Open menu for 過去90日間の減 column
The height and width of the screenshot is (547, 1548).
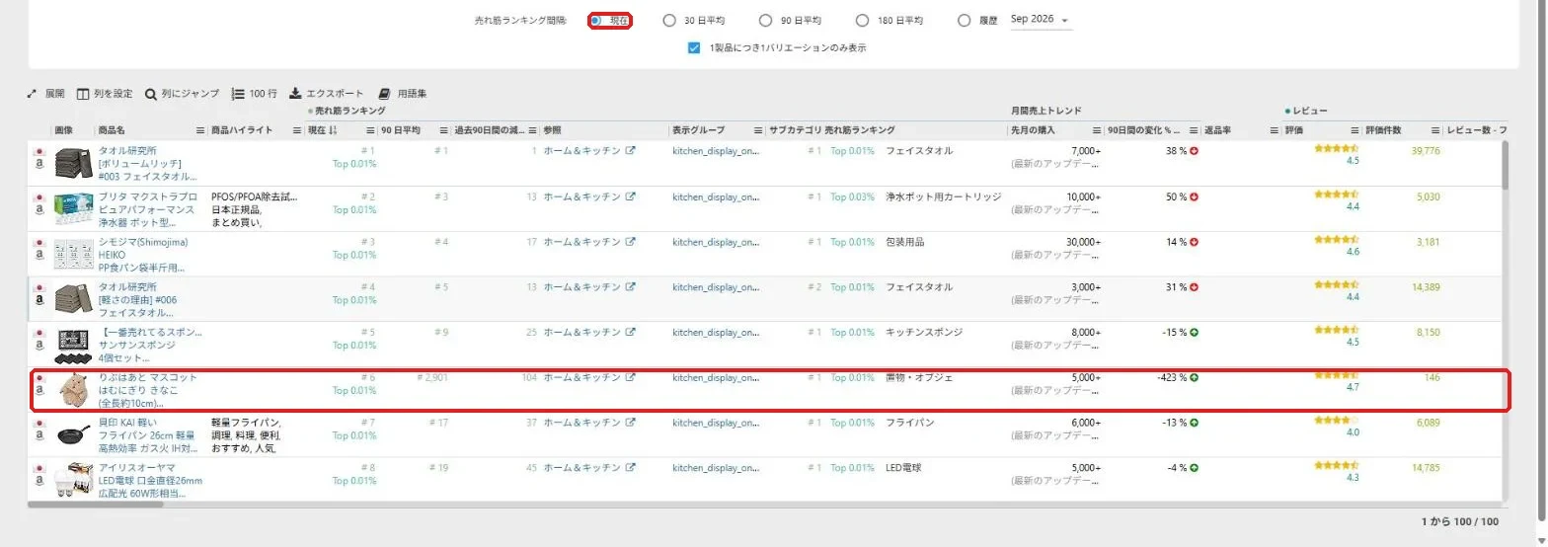point(533,130)
